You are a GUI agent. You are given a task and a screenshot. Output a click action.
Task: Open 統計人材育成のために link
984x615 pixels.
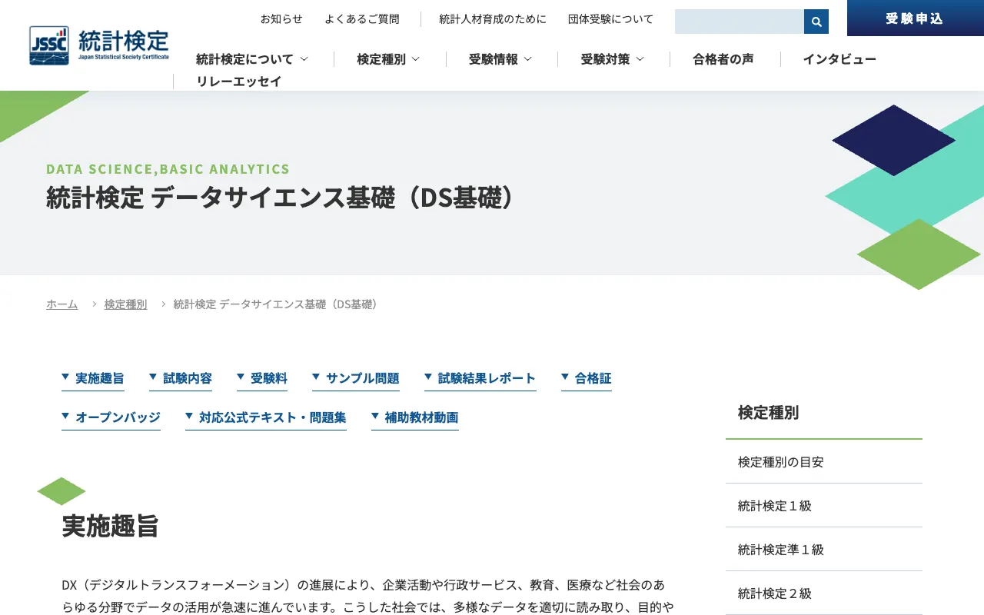(493, 19)
